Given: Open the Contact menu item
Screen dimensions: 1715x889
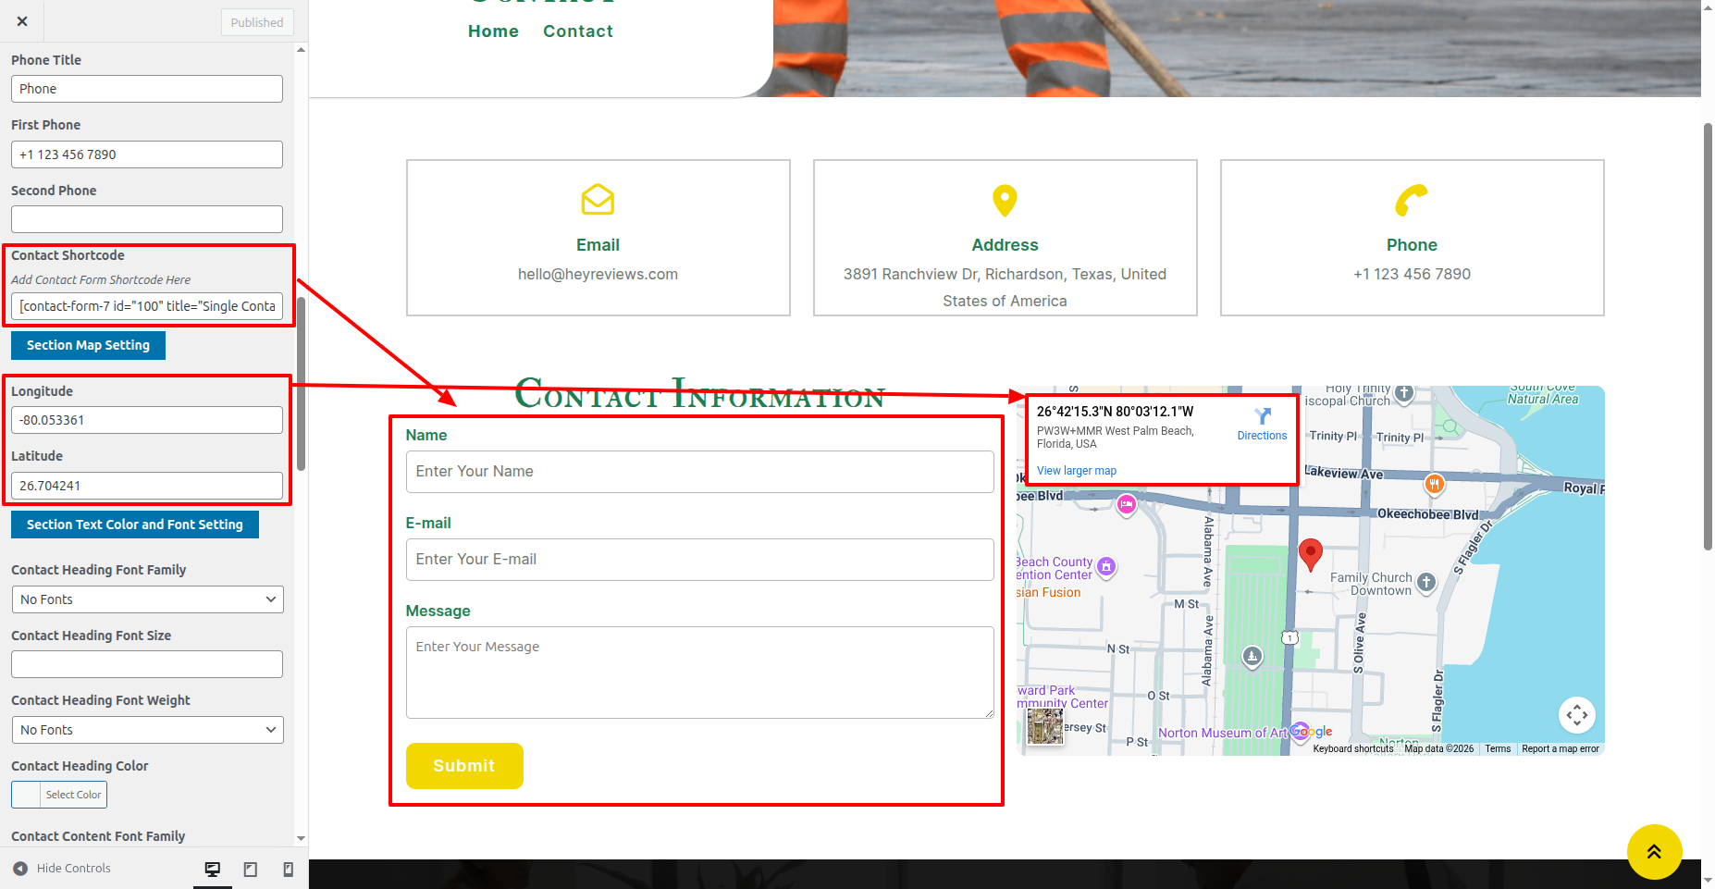Looking at the screenshot, I should [x=577, y=31].
